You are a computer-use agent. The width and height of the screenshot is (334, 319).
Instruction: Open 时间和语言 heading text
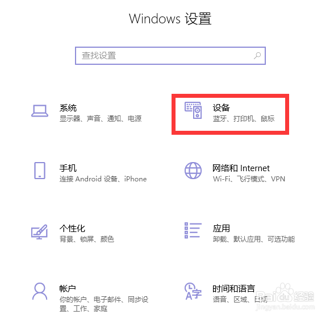tap(234, 288)
